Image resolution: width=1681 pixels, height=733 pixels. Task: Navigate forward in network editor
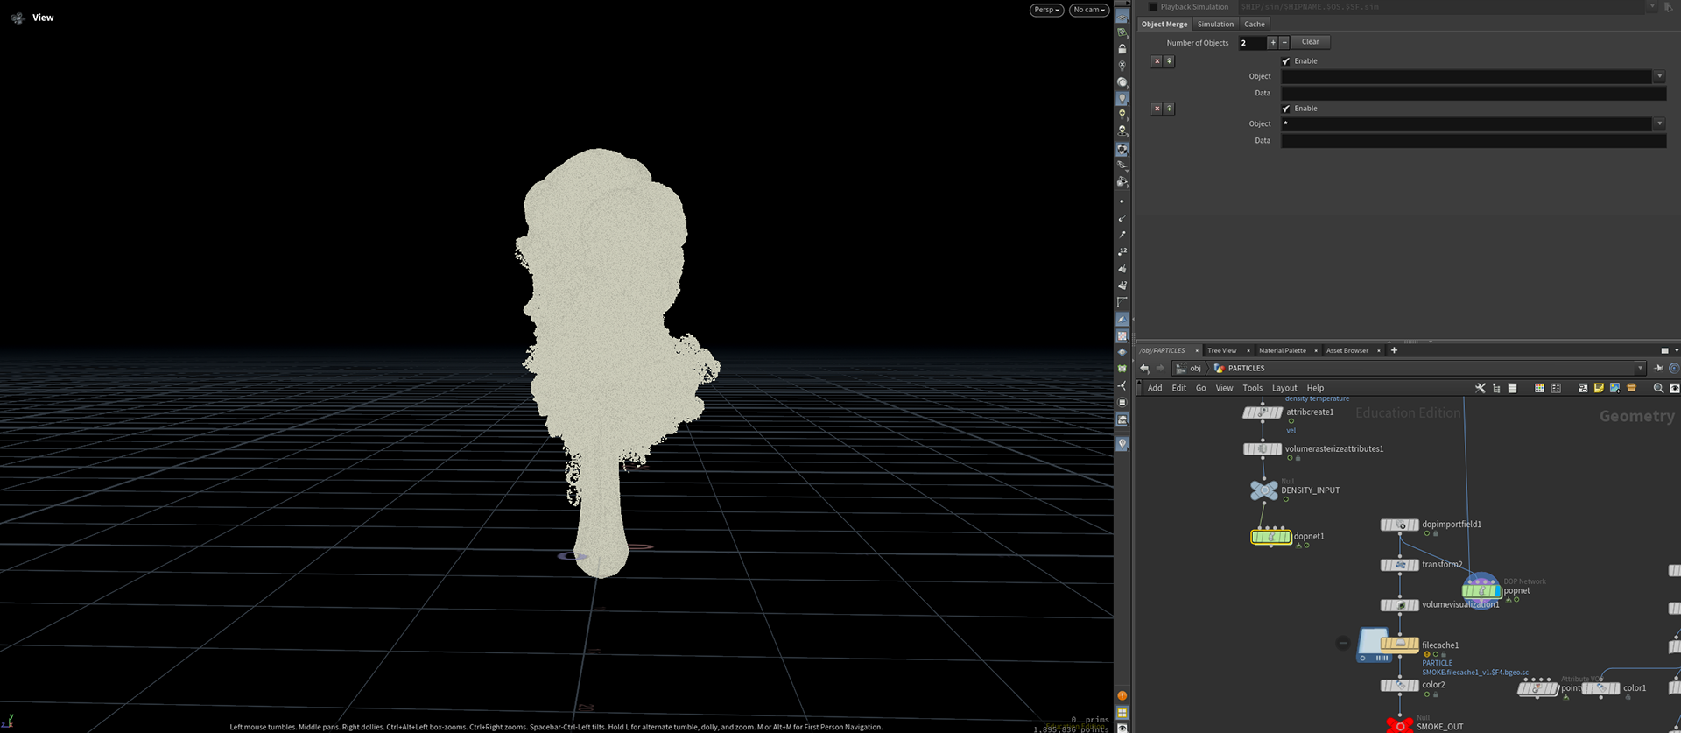click(1161, 369)
